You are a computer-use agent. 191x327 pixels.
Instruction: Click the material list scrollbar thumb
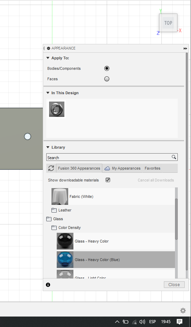tap(176, 219)
